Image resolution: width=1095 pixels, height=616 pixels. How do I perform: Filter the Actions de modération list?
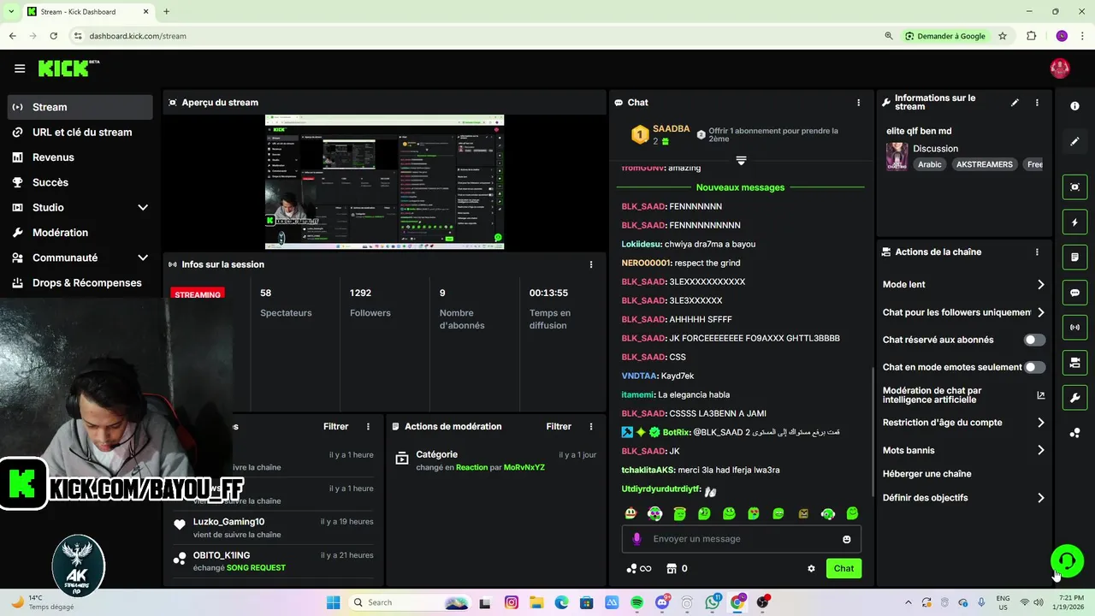(x=559, y=426)
